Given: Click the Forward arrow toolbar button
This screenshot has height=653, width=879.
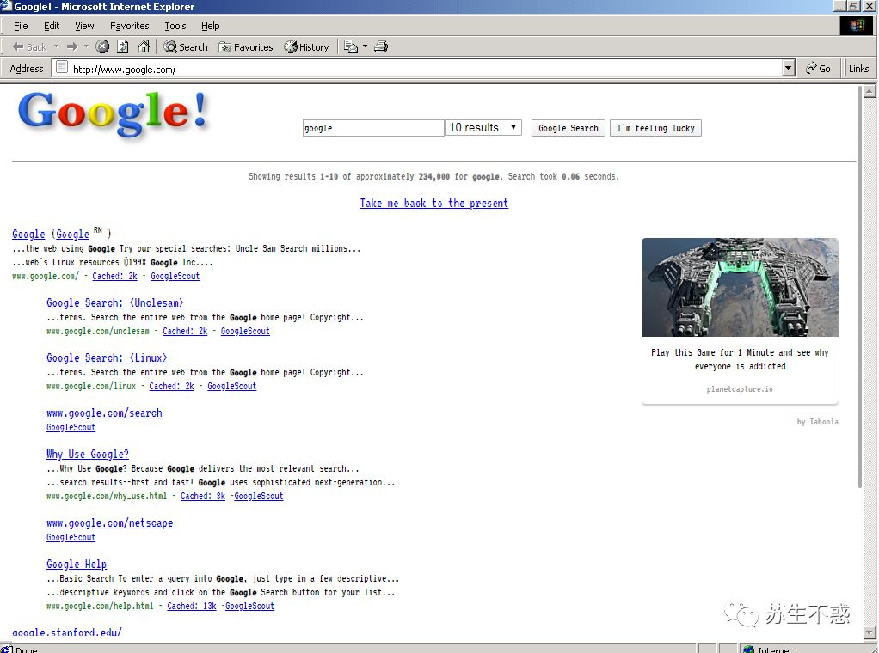Looking at the screenshot, I should point(71,47).
